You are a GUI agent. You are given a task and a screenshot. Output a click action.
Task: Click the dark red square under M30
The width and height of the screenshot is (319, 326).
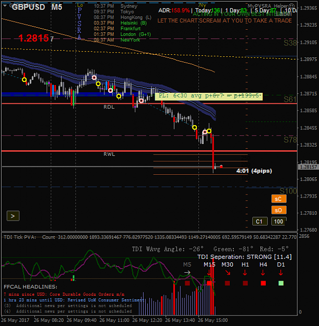tap(227, 283)
